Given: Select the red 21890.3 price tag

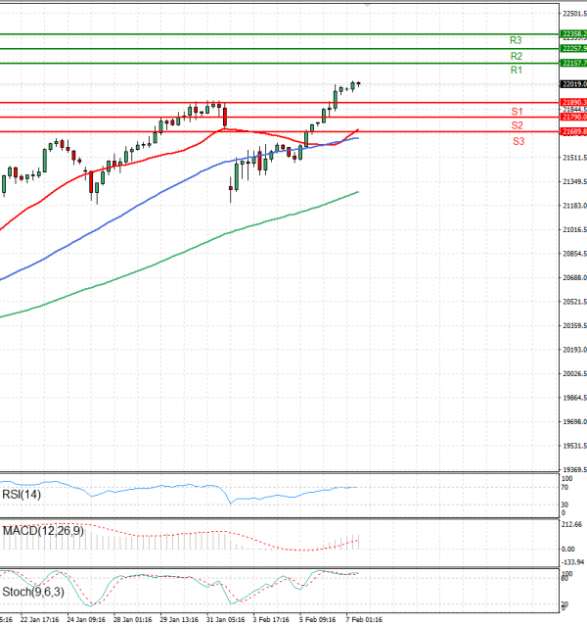Looking at the screenshot, I should click(x=572, y=102).
